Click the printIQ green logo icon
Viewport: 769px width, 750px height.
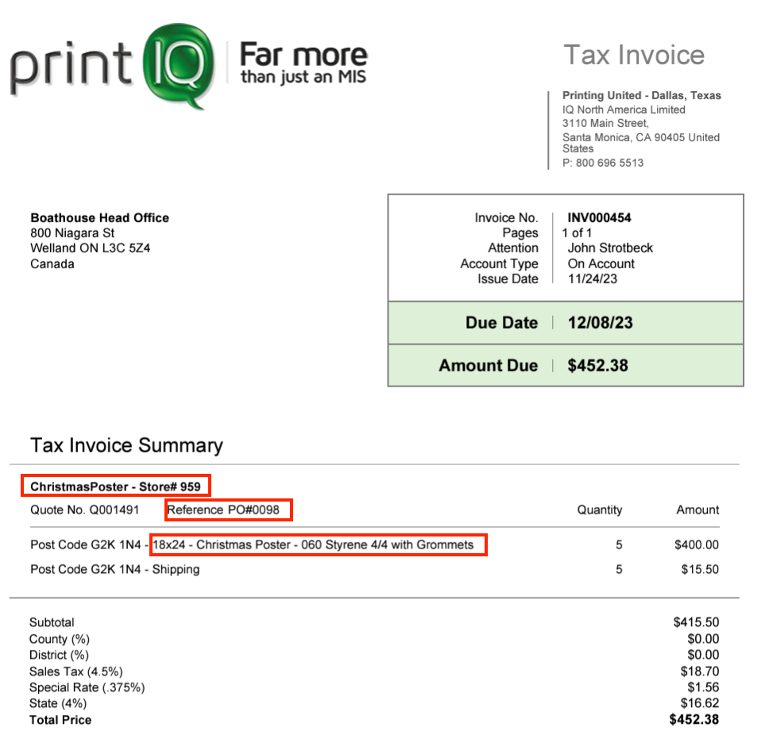(x=179, y=62)
